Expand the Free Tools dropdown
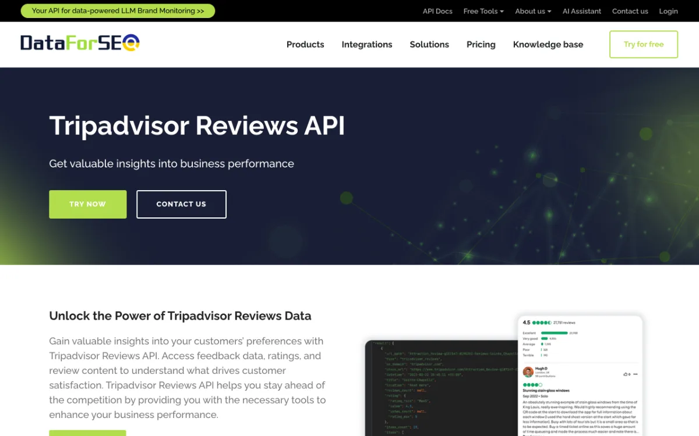 tap(483, 11)
